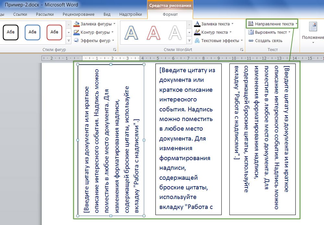Viewport: 324px width, 225px height.
Task: Click the Создать связь chain icon
Action: tap(251, 41)
